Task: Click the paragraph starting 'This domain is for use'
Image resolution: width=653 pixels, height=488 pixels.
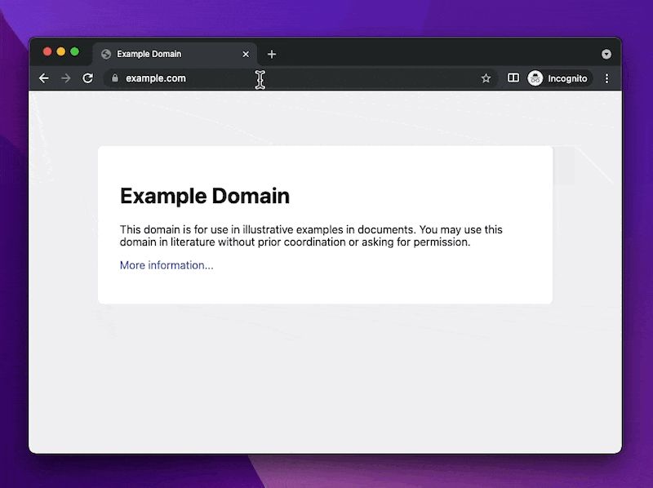Action: pos(311,236)
